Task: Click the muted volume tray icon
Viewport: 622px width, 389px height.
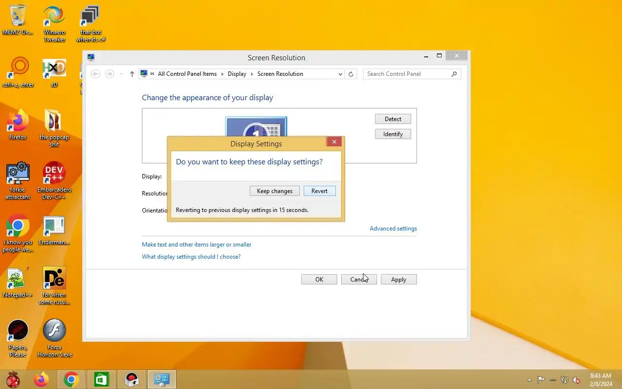Action: click(576, 380)
